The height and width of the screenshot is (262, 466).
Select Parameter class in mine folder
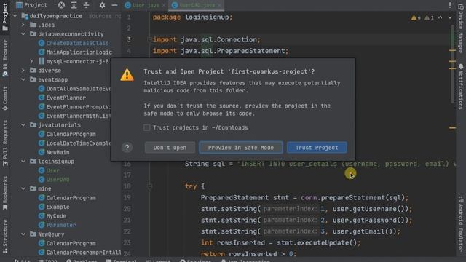pos(57,225)
